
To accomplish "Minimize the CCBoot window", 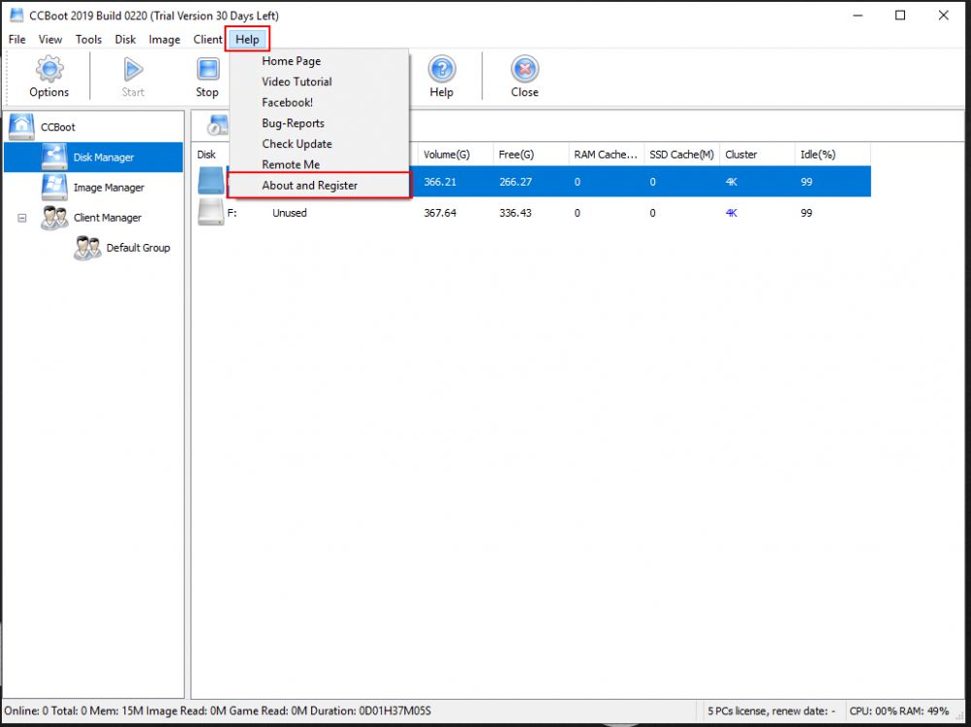I will tap(857, 16).
